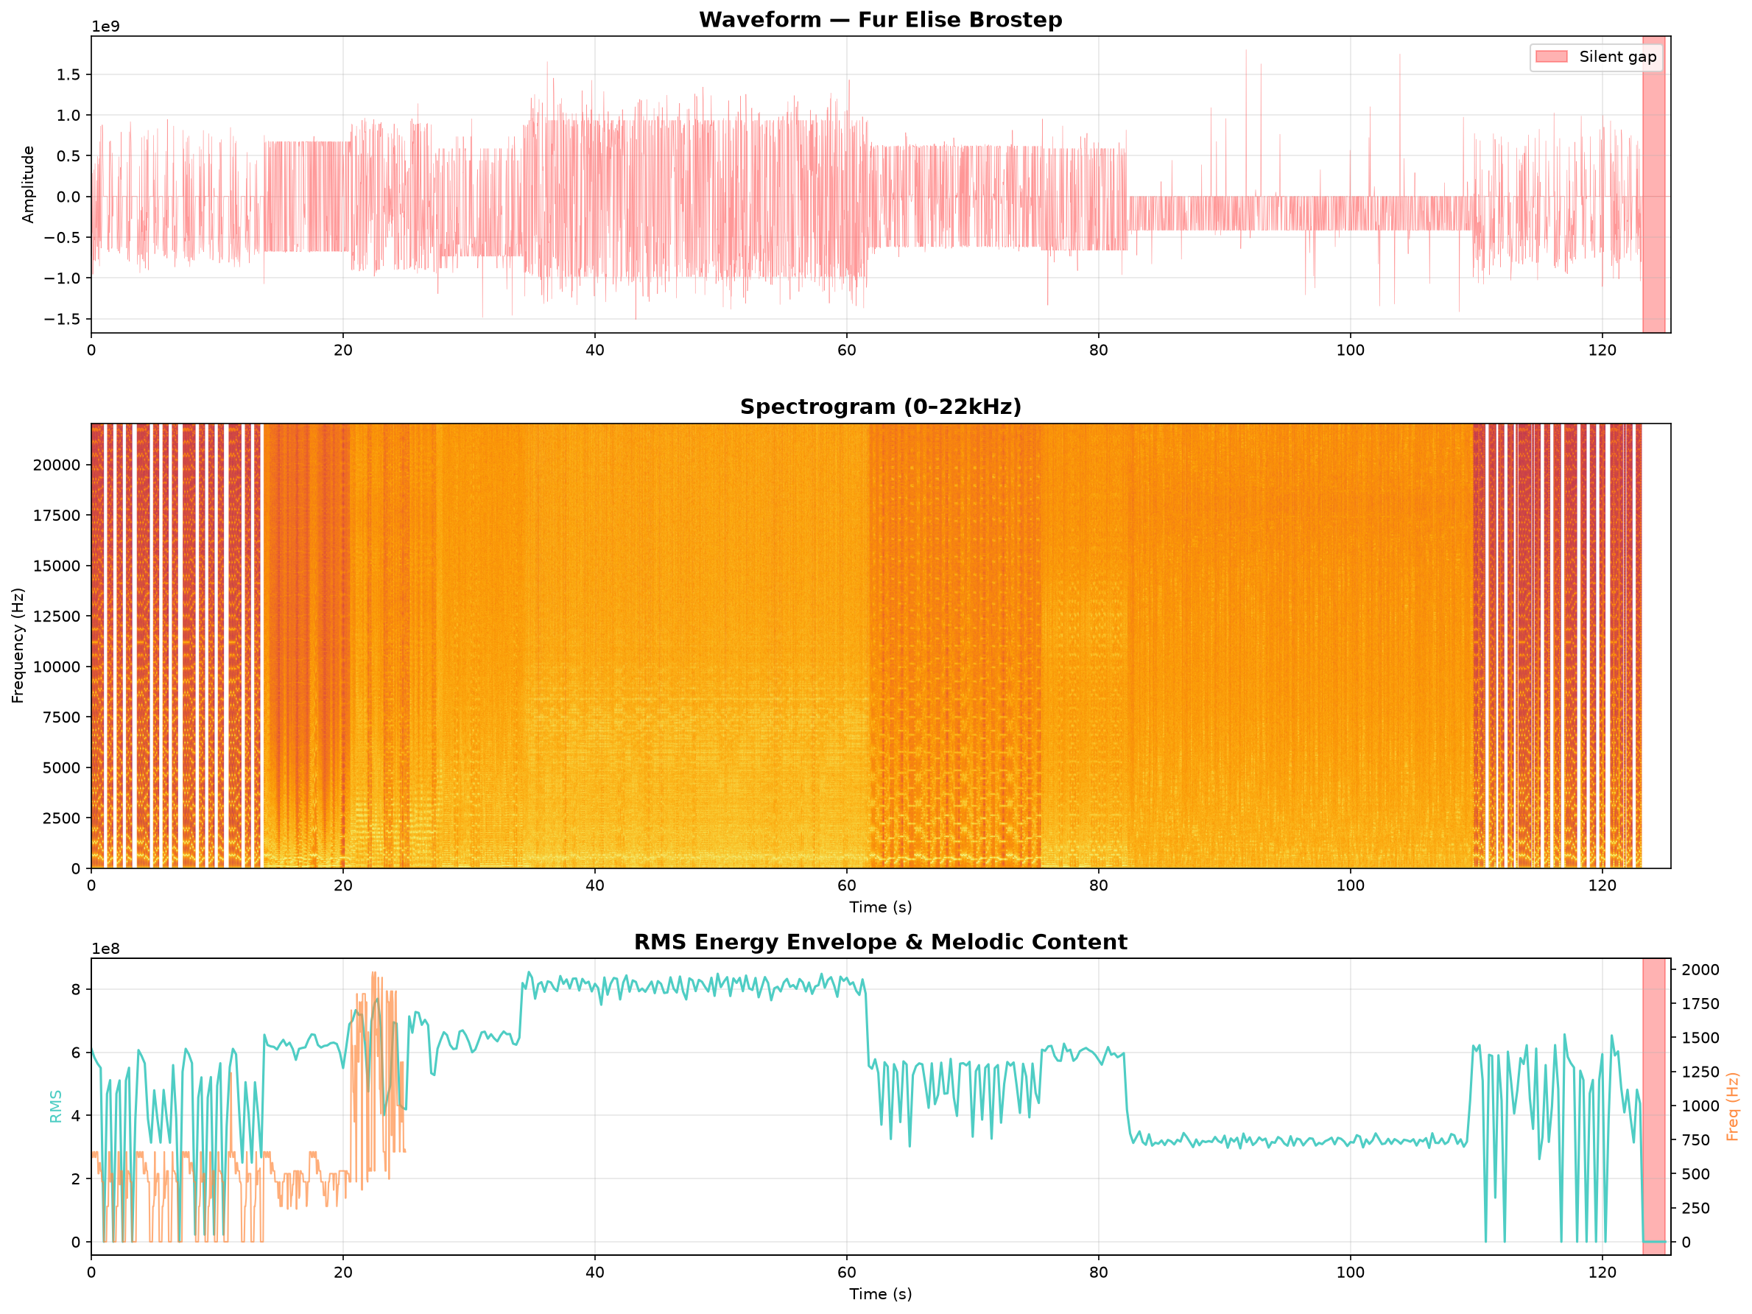The height and width of the screenshot is (1314, 1752).
Task: Click the "10000" spectrogram frequency tick
Action: pos(56,667)
